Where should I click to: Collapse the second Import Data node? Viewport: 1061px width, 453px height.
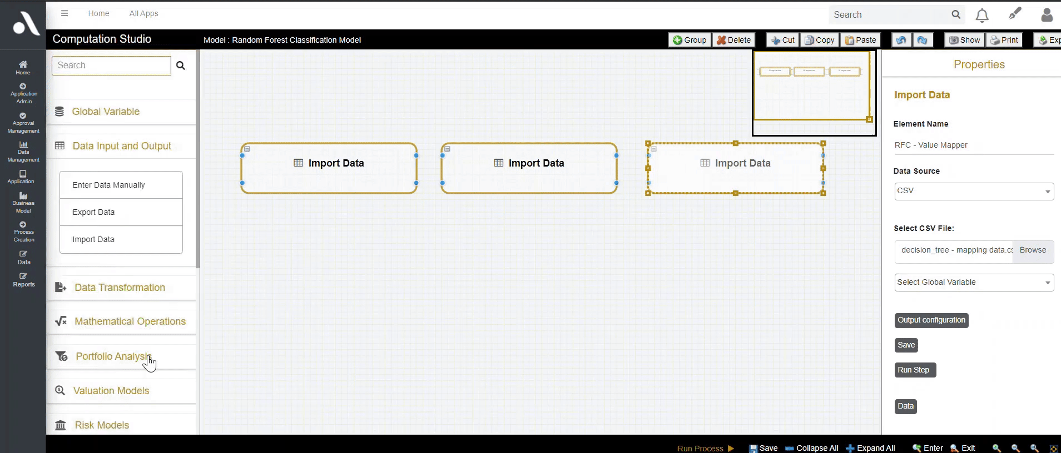(x=447, y=149)
